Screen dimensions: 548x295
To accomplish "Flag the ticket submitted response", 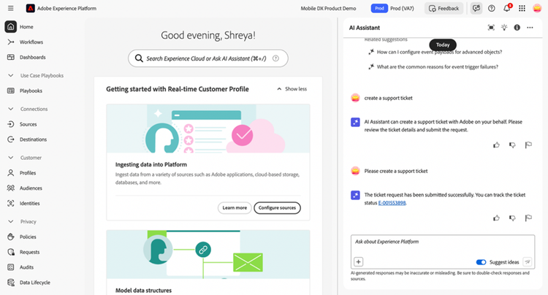I will point(528,218).
